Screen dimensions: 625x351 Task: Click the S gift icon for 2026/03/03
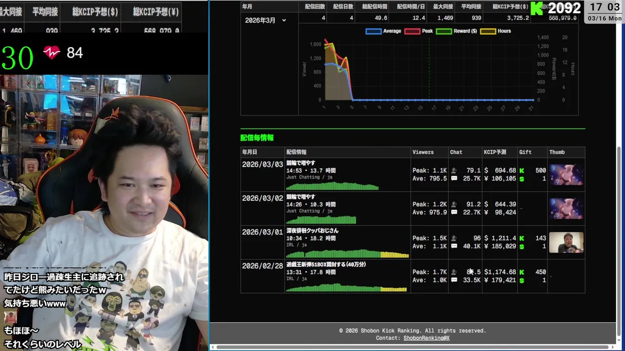[521, 179]
